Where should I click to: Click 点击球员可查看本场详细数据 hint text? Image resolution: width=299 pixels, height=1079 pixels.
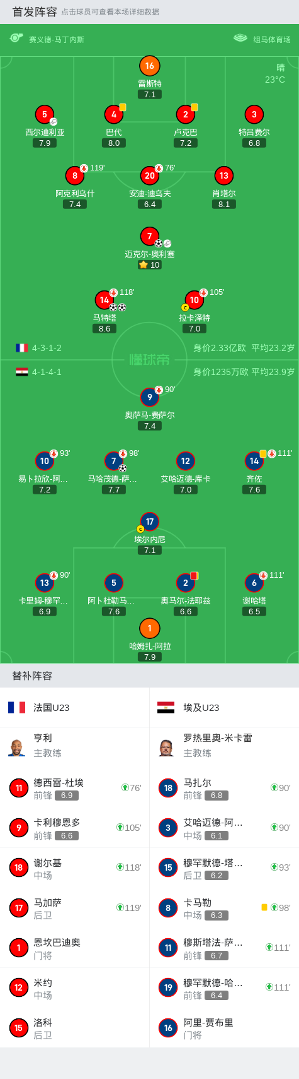pyautogui.click(x=110, y=12)
